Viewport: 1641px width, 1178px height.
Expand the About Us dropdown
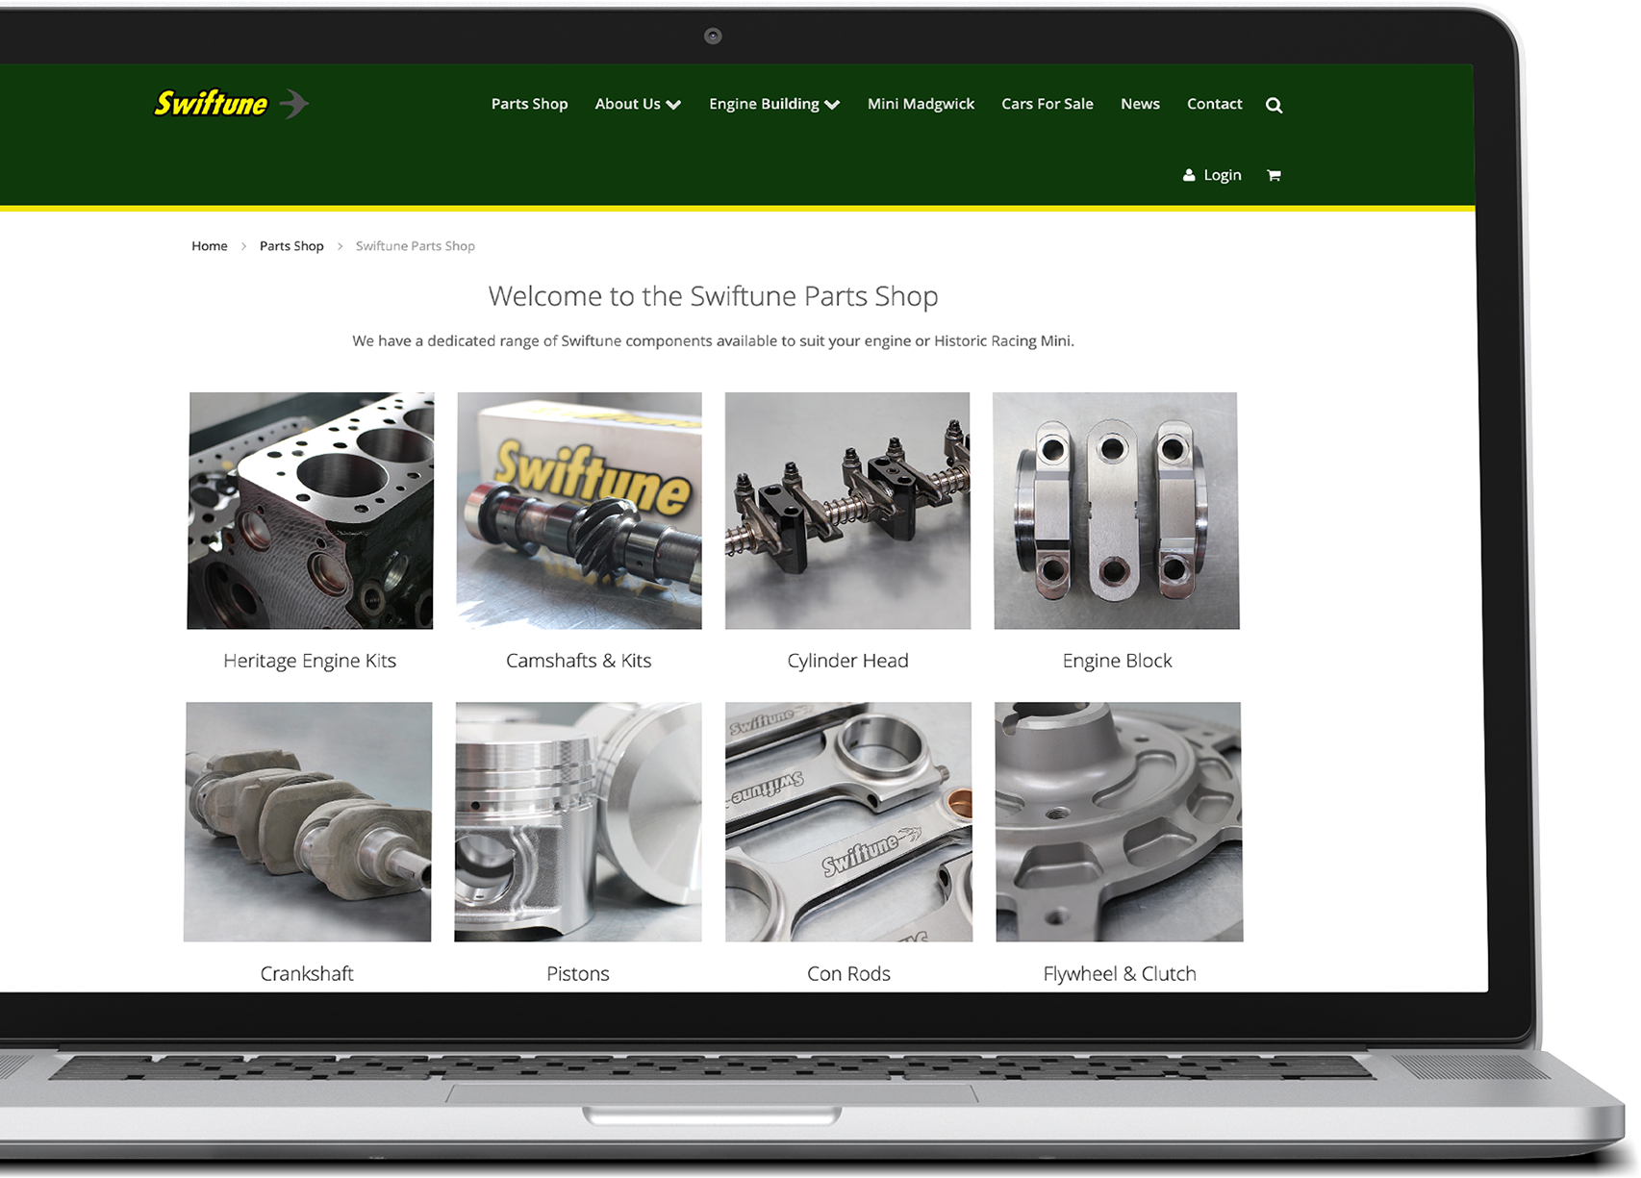637,104
